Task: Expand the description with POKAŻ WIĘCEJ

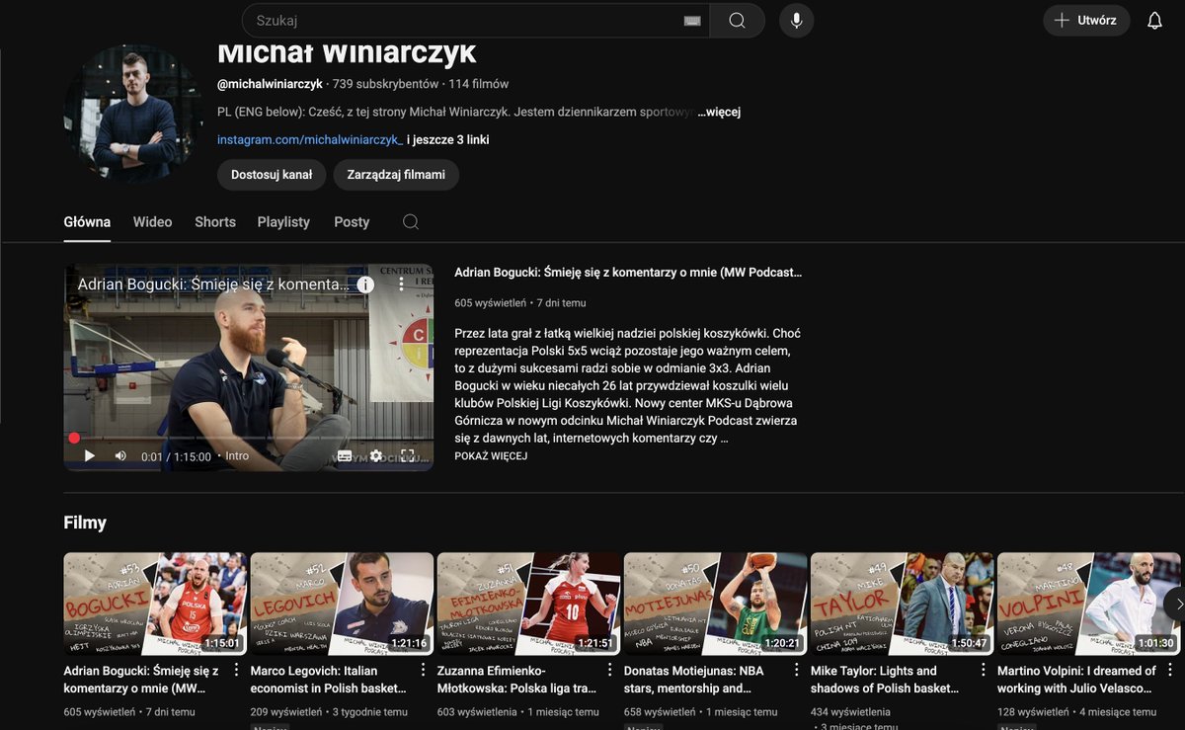Action: click(x=491, y=456)
